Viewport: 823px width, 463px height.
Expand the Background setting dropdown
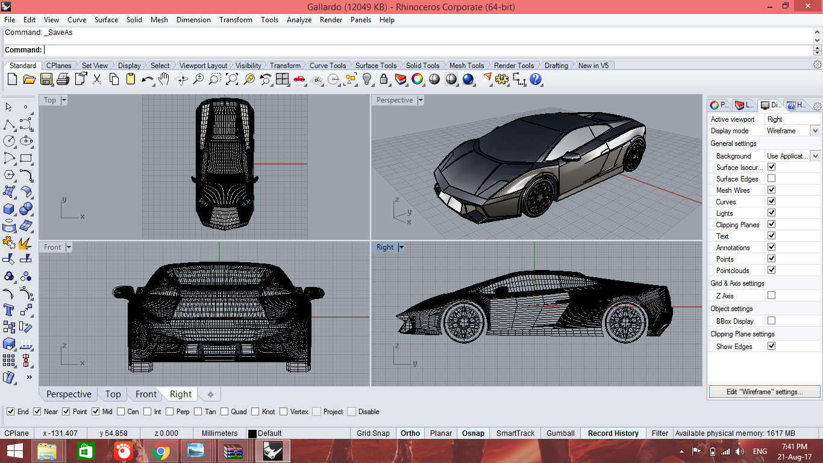[815, 156]
